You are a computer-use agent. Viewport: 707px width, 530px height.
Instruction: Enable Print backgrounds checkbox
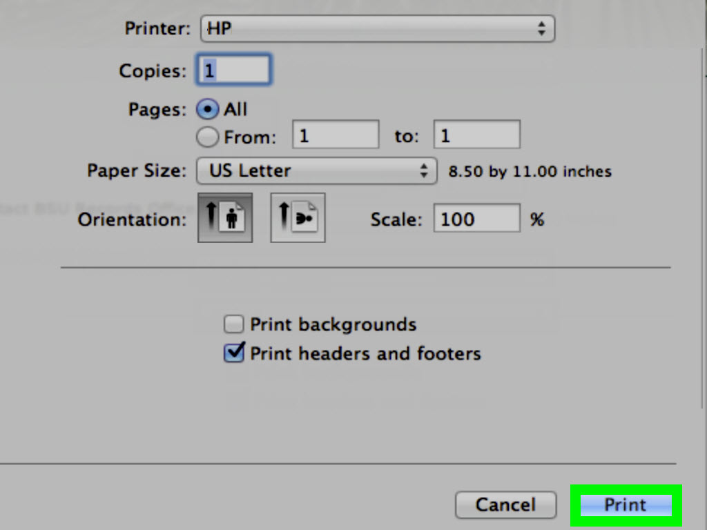233,324
